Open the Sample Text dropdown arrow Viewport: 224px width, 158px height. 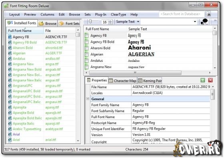pos(138,22)
